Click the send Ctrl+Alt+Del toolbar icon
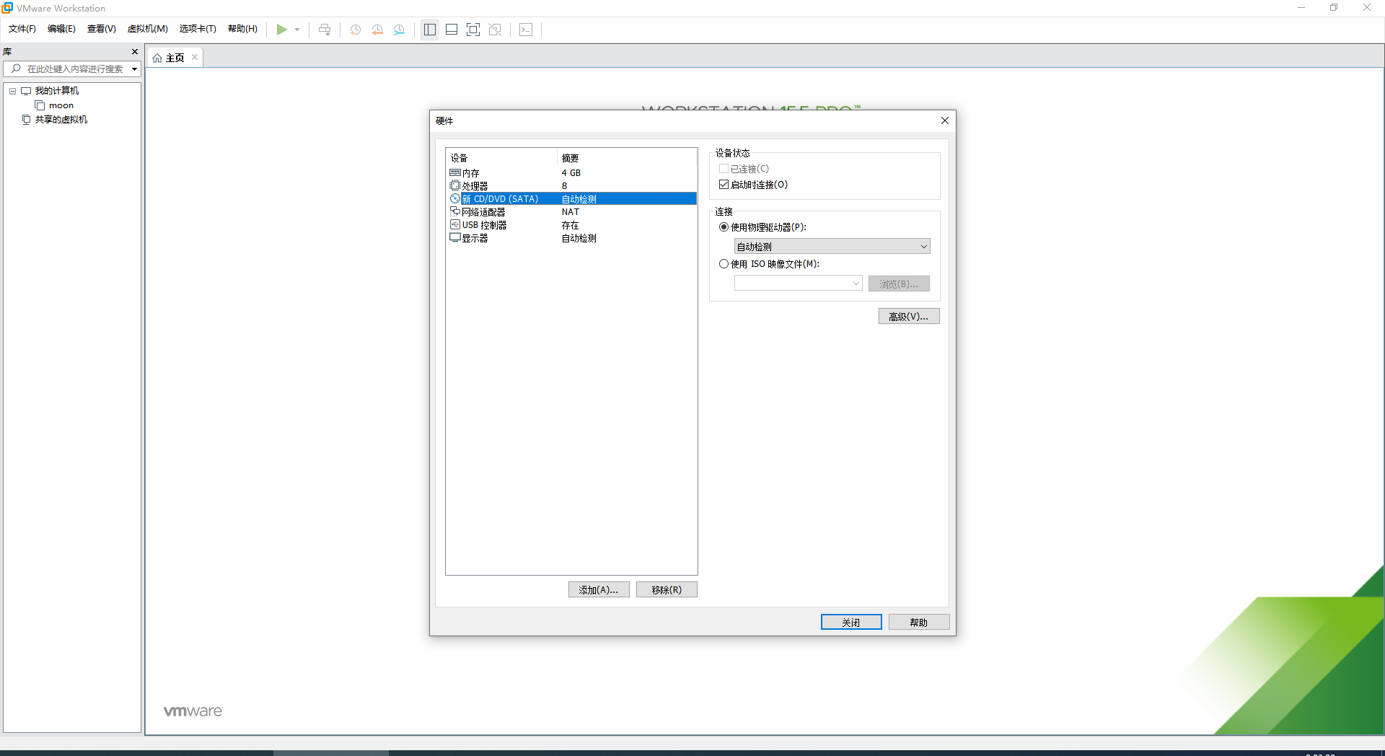Viewport: 1385px width, 756px height. [x=325, y=30]
